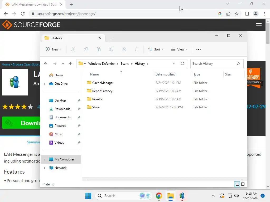The height and width of the screenshot is (202, 270).
Task: Open LAN Messenger taskbar icon
Action: click(182, 196)
